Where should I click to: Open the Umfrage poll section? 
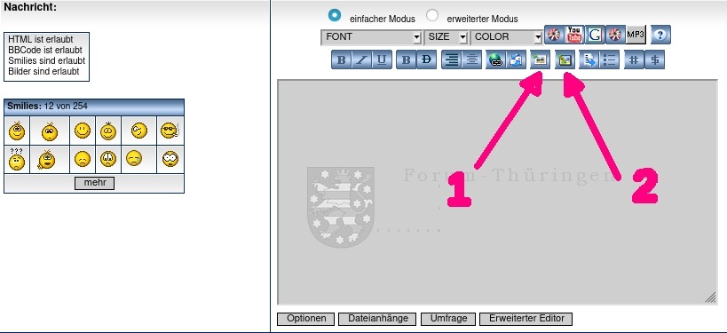pyautogui.click(x=448, y=319)
